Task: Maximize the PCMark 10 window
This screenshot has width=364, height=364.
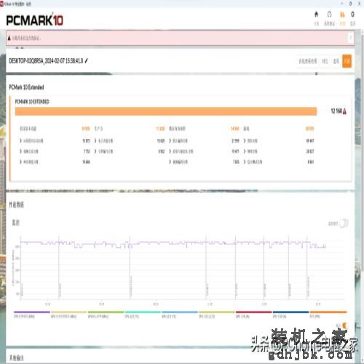Action: coord(350,4)
